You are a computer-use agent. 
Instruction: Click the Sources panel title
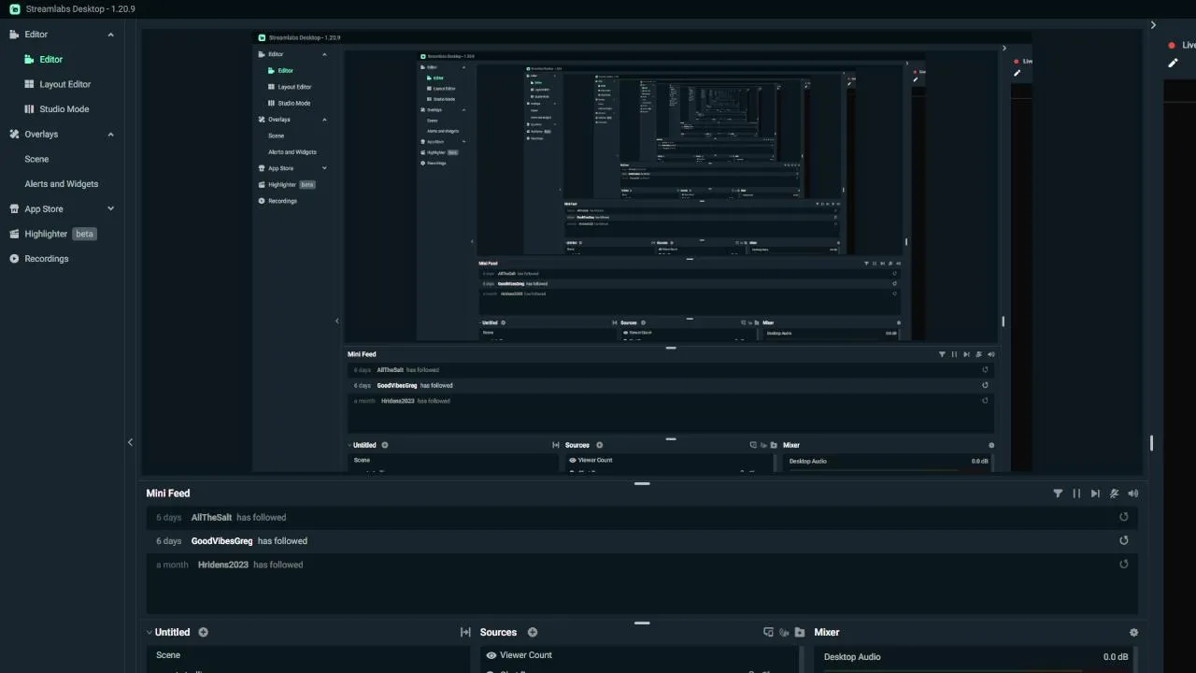[x=498, y=633]
